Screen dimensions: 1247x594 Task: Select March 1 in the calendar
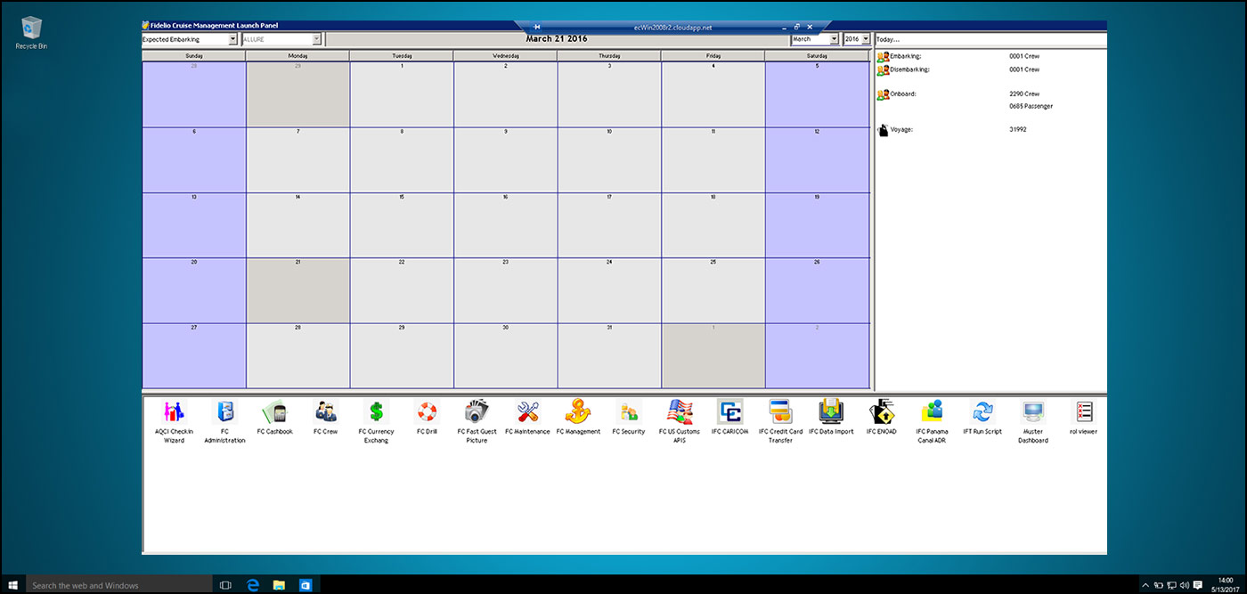(x=402, y=94)
